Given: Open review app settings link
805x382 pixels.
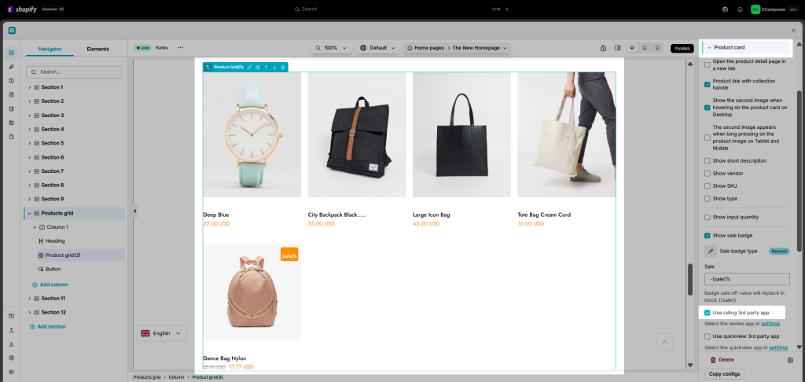Looking at the screenshot, I should pyautogui.click(x=770, y=324).
